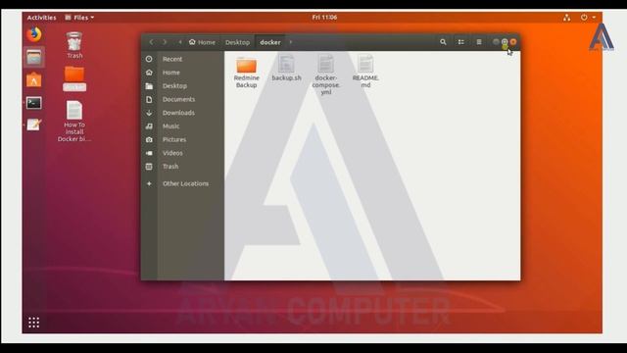Viewport: 627px width, 353px height.
Task: Minimize the Files window
Action: point(496,41)
